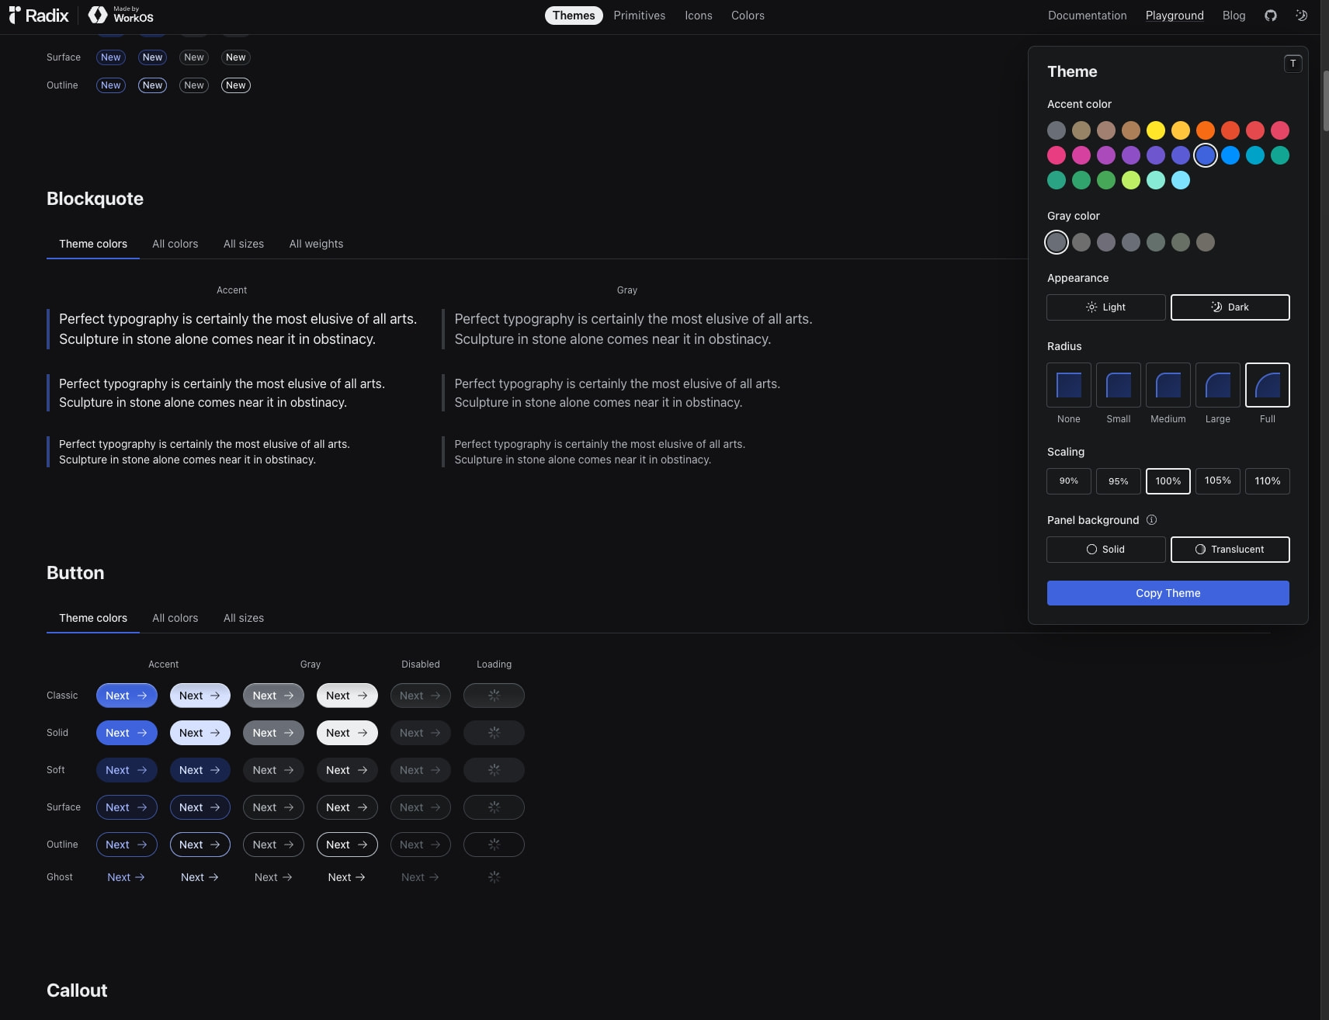Click Soft row loading spinner button
This screenshot has width=1329, height=1020.
[x=494, y=770]
